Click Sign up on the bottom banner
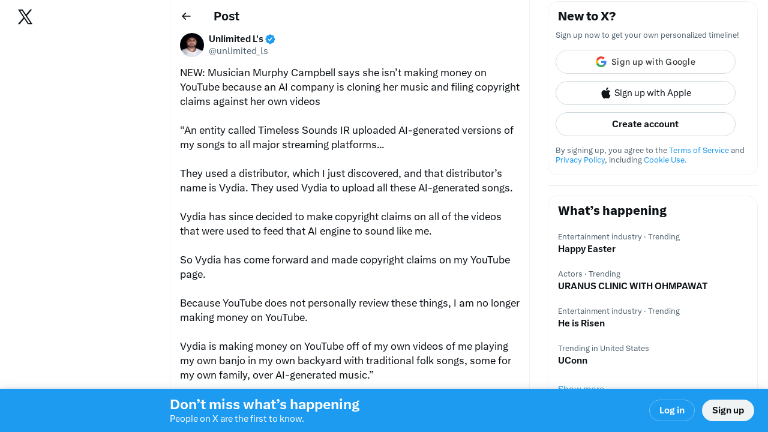This screenshot has width=768, height=432. point(728,410)
